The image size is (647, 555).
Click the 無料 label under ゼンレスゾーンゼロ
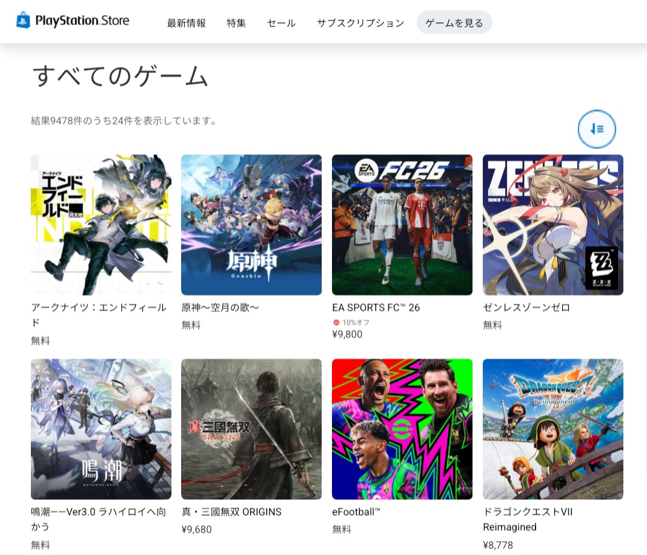(x=493, y=325)
